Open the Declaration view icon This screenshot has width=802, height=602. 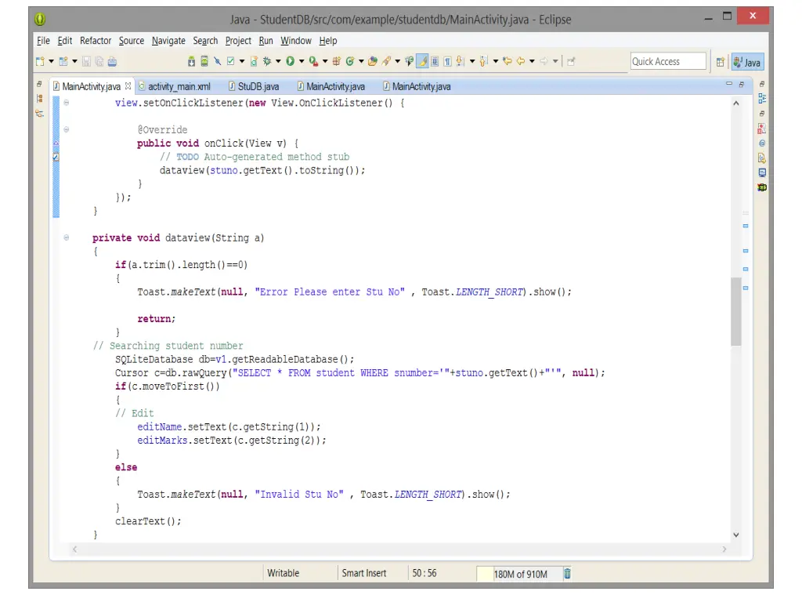click(x=762, y=158)
